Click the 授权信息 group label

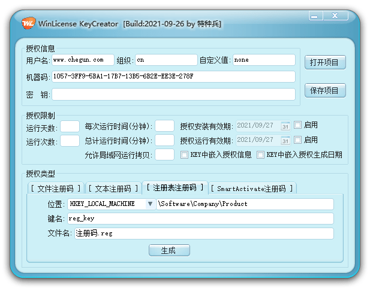pos(40,48)
